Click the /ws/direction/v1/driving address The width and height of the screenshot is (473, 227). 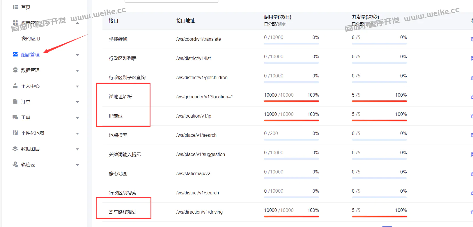coord(199,212)
